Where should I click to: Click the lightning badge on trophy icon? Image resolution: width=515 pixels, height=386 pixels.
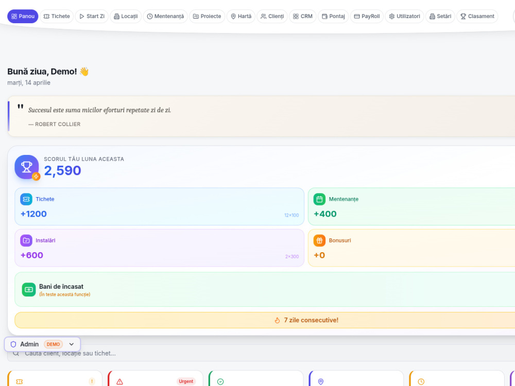coord(36,176)
